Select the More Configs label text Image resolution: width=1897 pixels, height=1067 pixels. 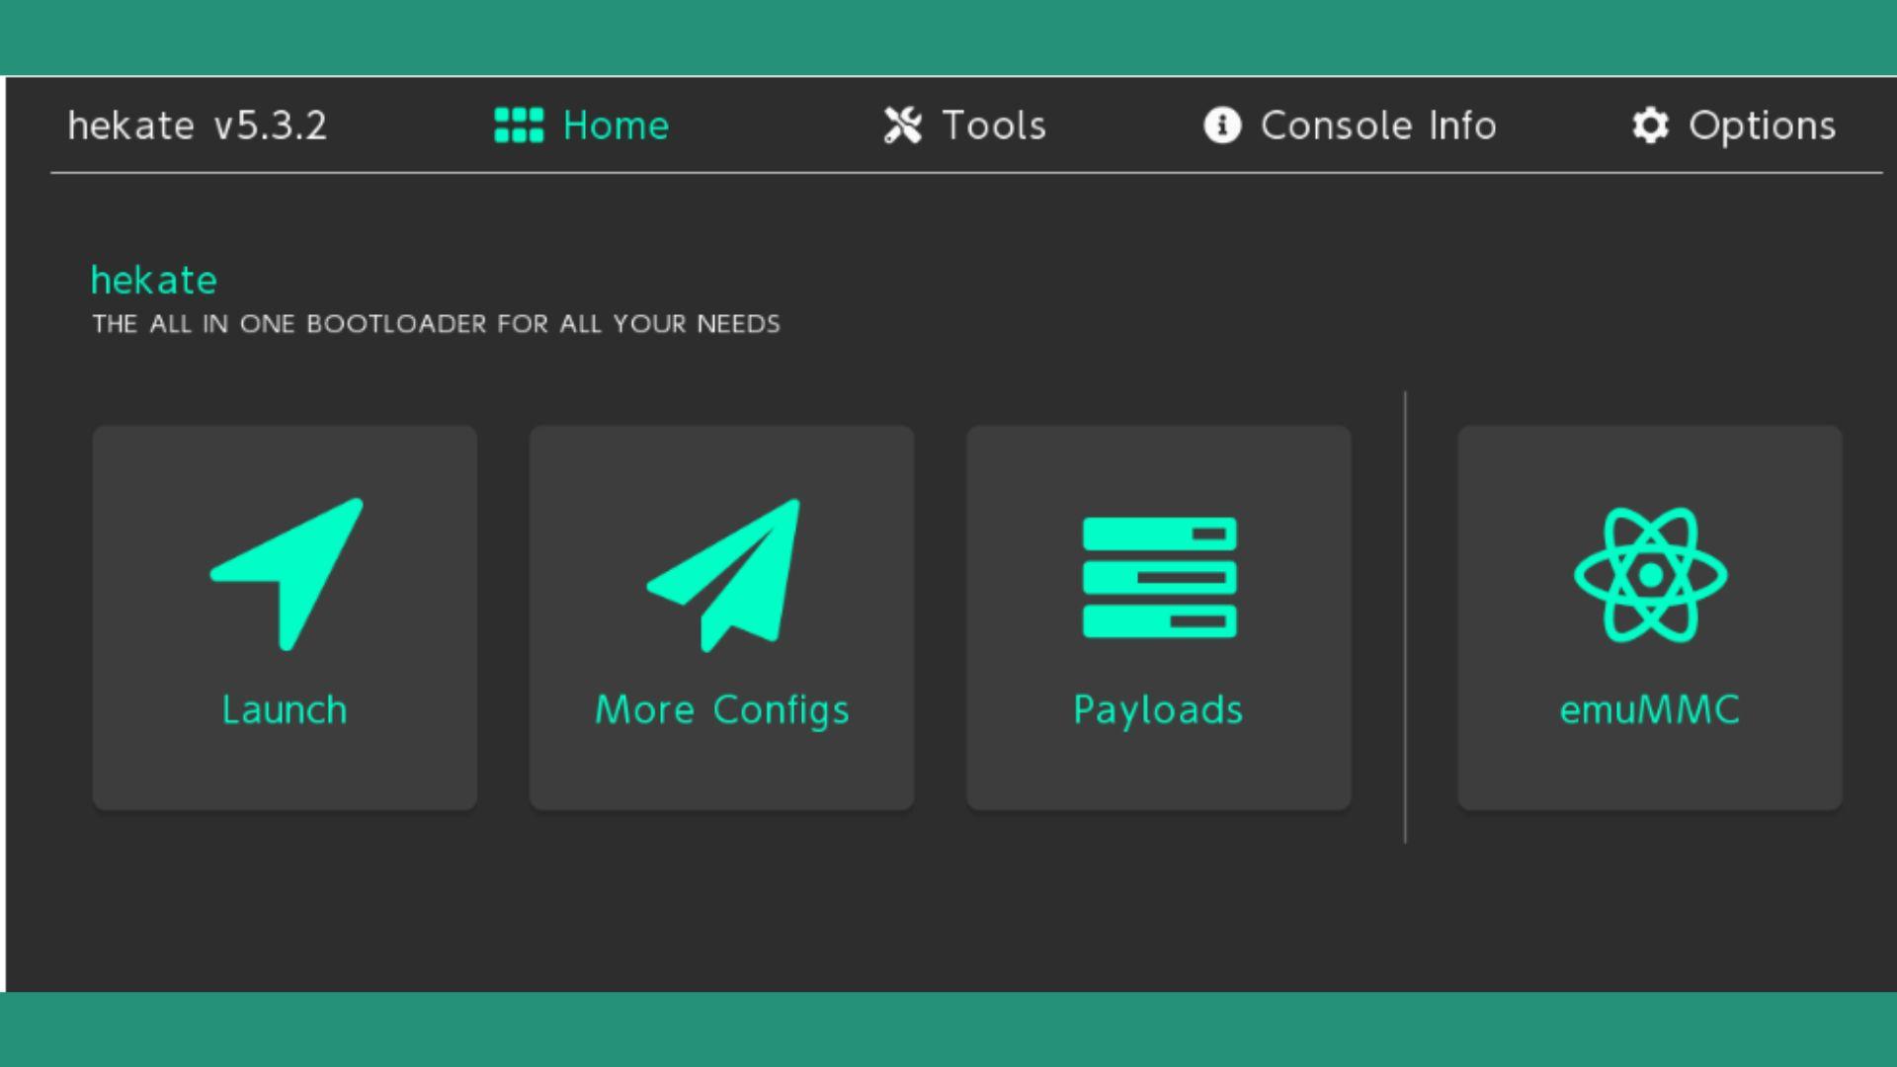[722, 711]
